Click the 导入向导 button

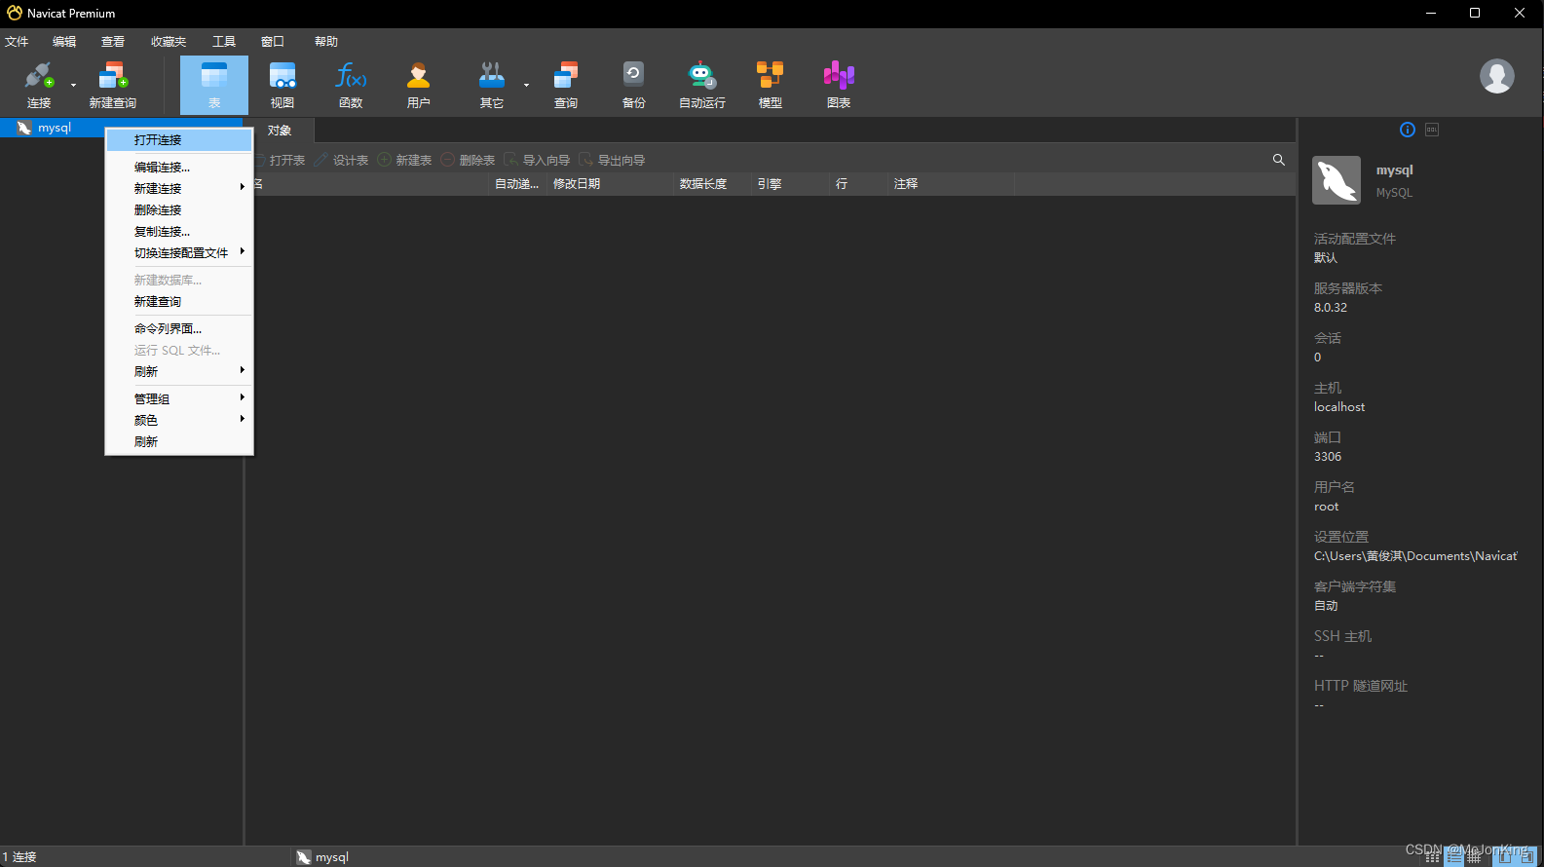click(538, 160)
